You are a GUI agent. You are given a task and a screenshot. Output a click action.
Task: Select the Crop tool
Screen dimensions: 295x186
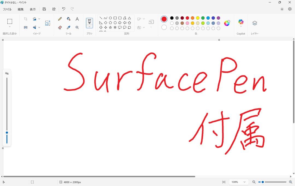26,19
